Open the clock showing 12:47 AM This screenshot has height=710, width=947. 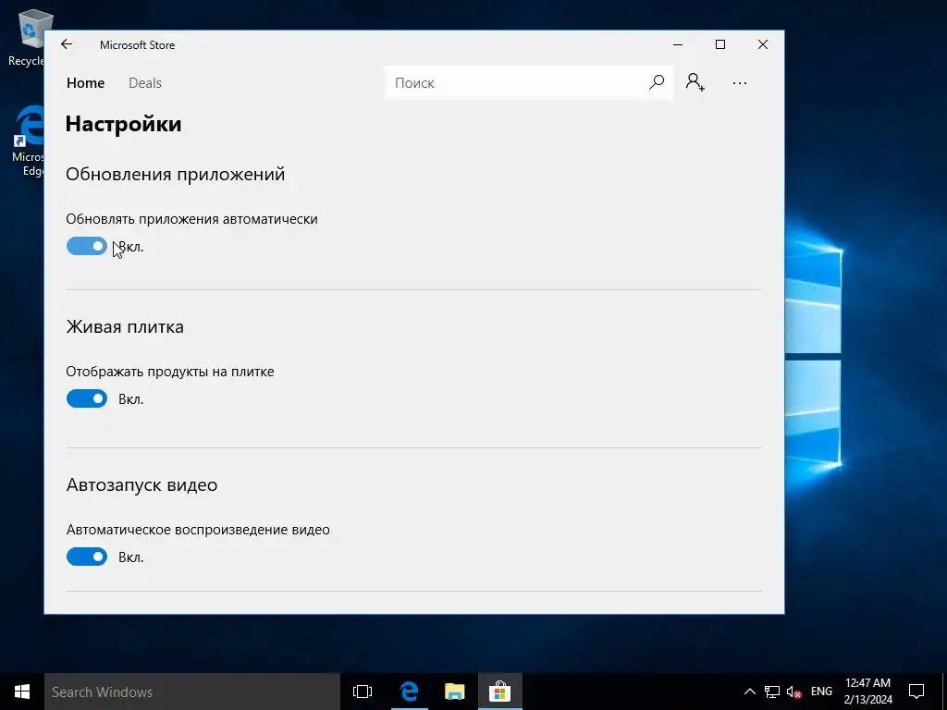(x=867, y=692)
